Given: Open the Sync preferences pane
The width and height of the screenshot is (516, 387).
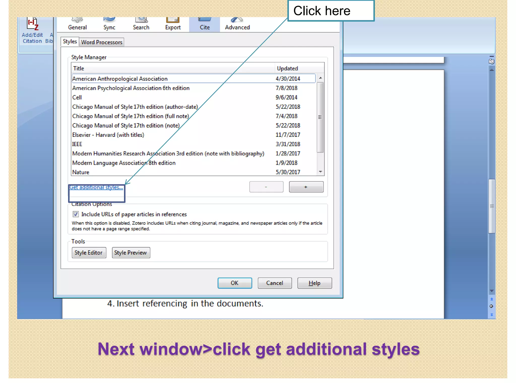Looking at the screenshot, I should 109,24.
